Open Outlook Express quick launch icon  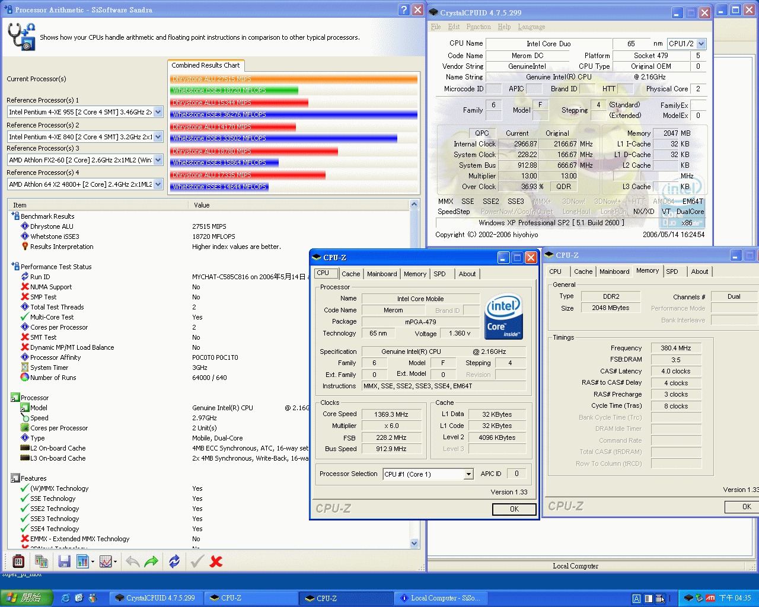(x=79, y=598)
